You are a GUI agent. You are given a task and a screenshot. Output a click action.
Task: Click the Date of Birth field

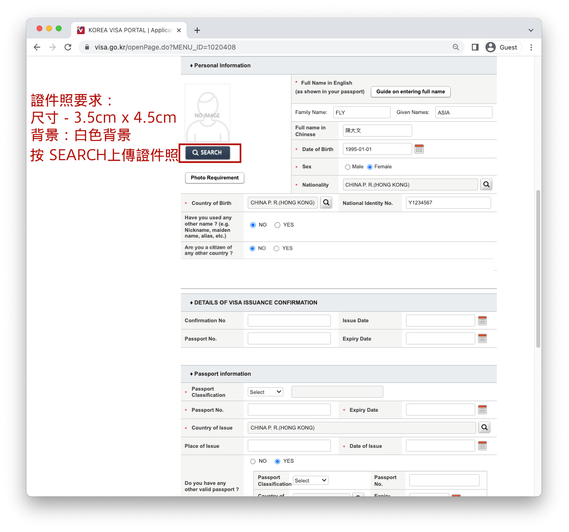click(x=378, y=149)
